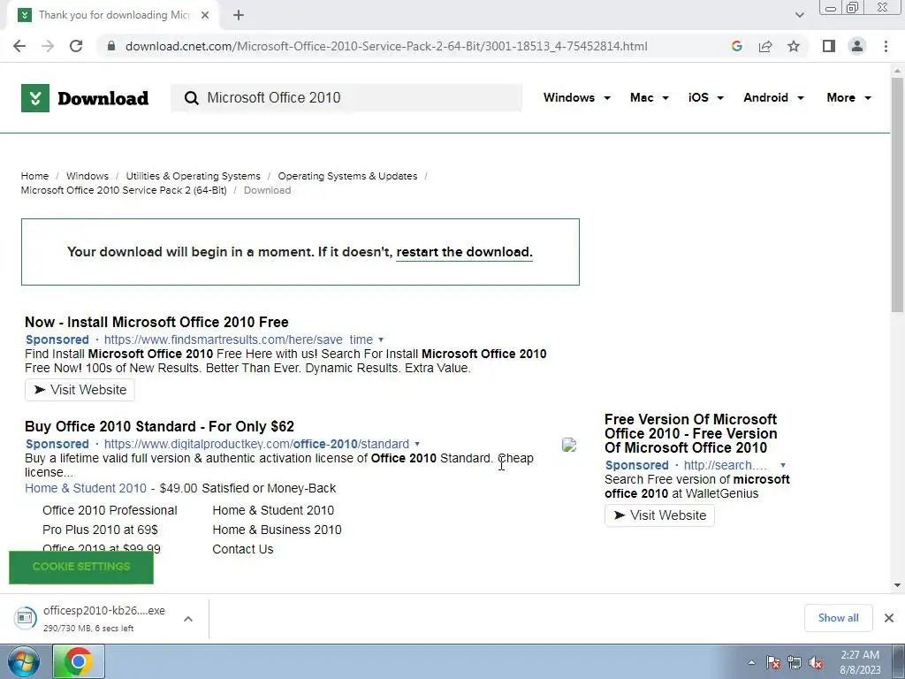Select the 'Thank you for downloading' tab

click(x=113, y=15)
